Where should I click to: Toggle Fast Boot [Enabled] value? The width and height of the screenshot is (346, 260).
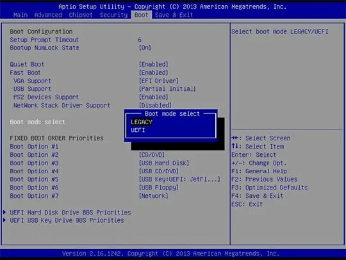coord(153,73)
